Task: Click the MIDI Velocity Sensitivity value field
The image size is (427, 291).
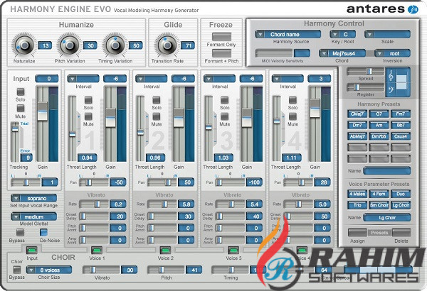Action: tap(302, 53)
